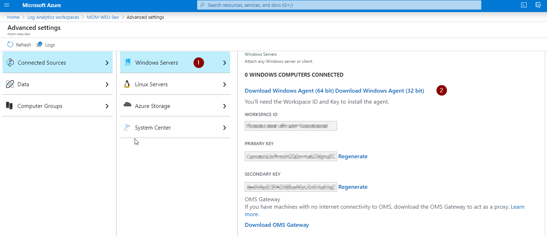This screenshot has width=547, height=236.
Task: Click the Primary Key field
Action: click(291, 156)
